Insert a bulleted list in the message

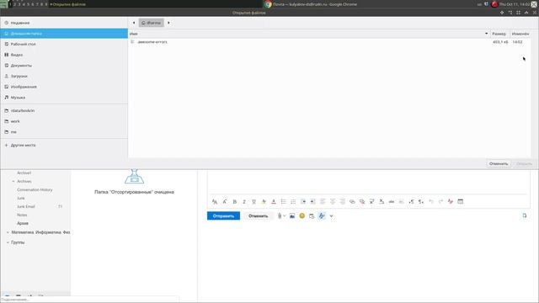coord(284,202)
